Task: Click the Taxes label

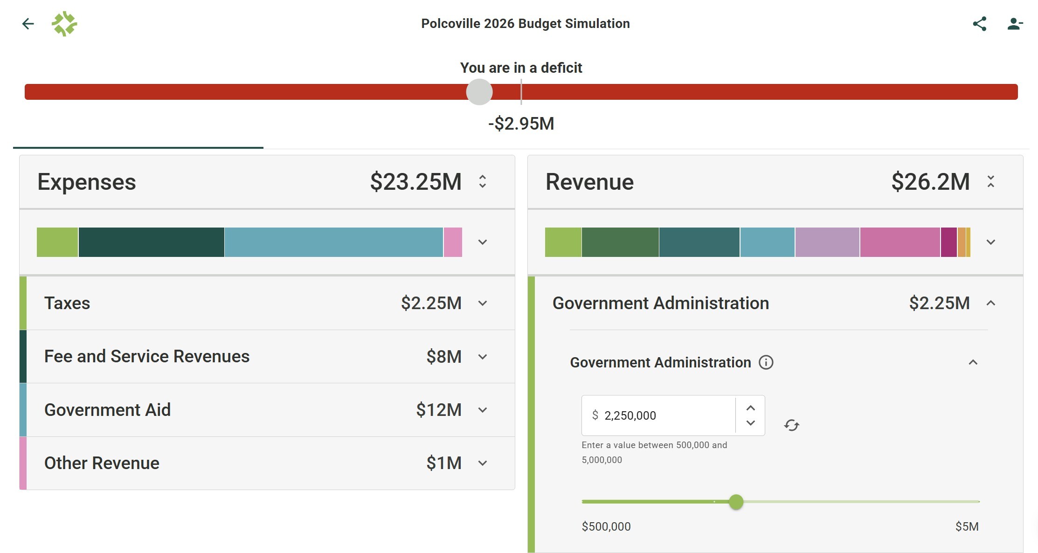Action: click(x=67, y=303)
